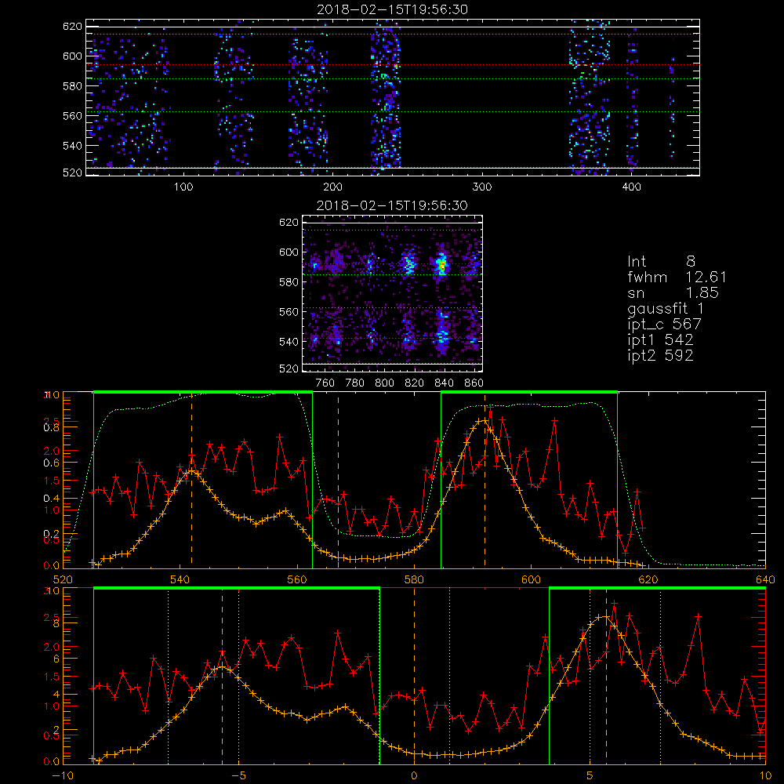
Task: Click the timestamp title above the wide spectrogram
Action: pos(393,9)
